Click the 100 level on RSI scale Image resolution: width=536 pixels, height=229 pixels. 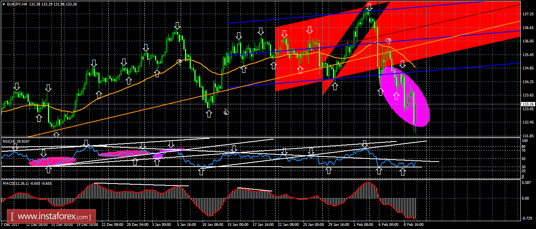point(525,140)
